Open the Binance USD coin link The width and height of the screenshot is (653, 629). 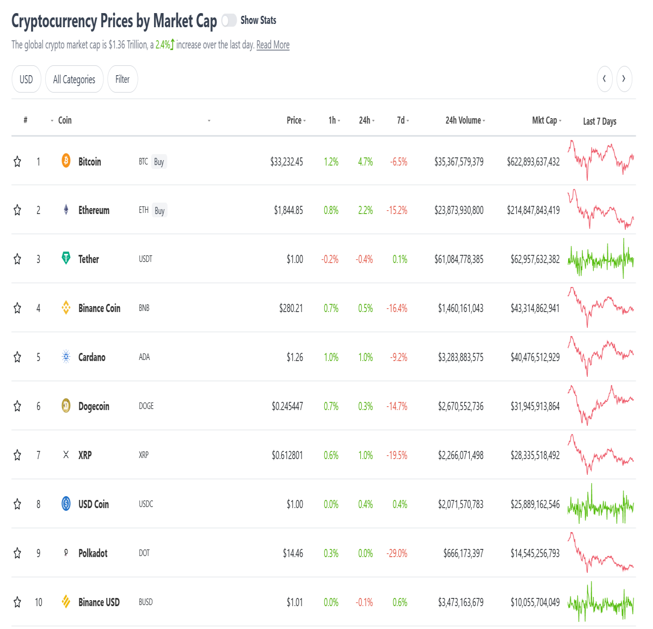99,602
